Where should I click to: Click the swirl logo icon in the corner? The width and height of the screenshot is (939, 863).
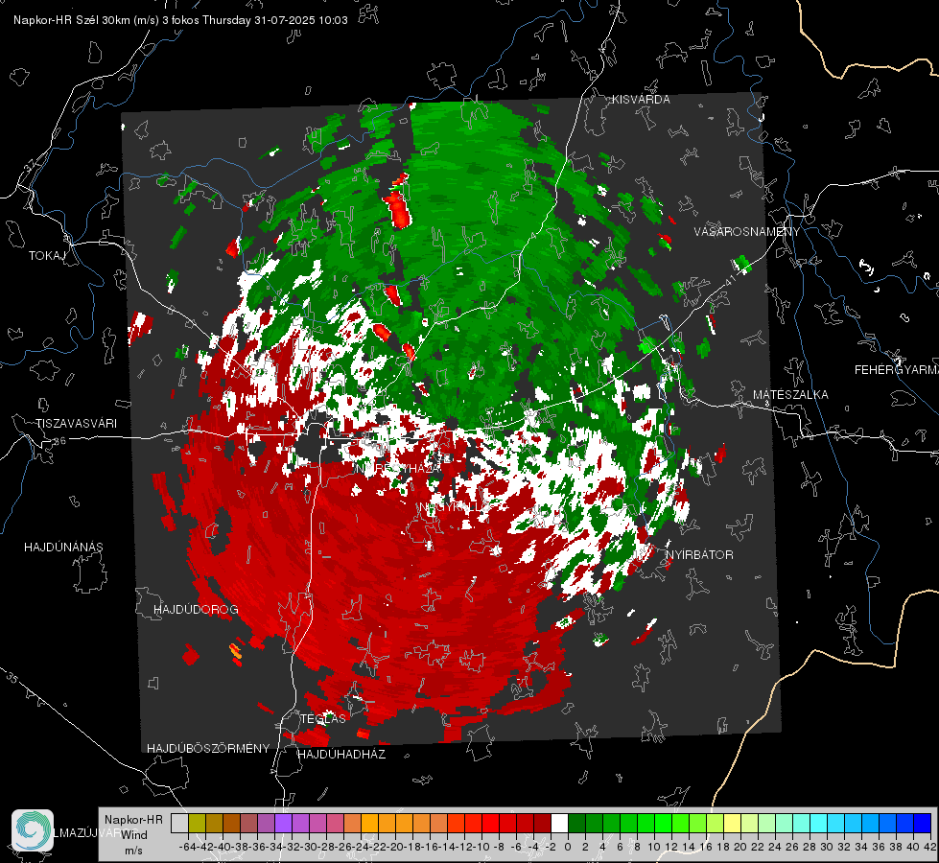click(x=33, y=830)
